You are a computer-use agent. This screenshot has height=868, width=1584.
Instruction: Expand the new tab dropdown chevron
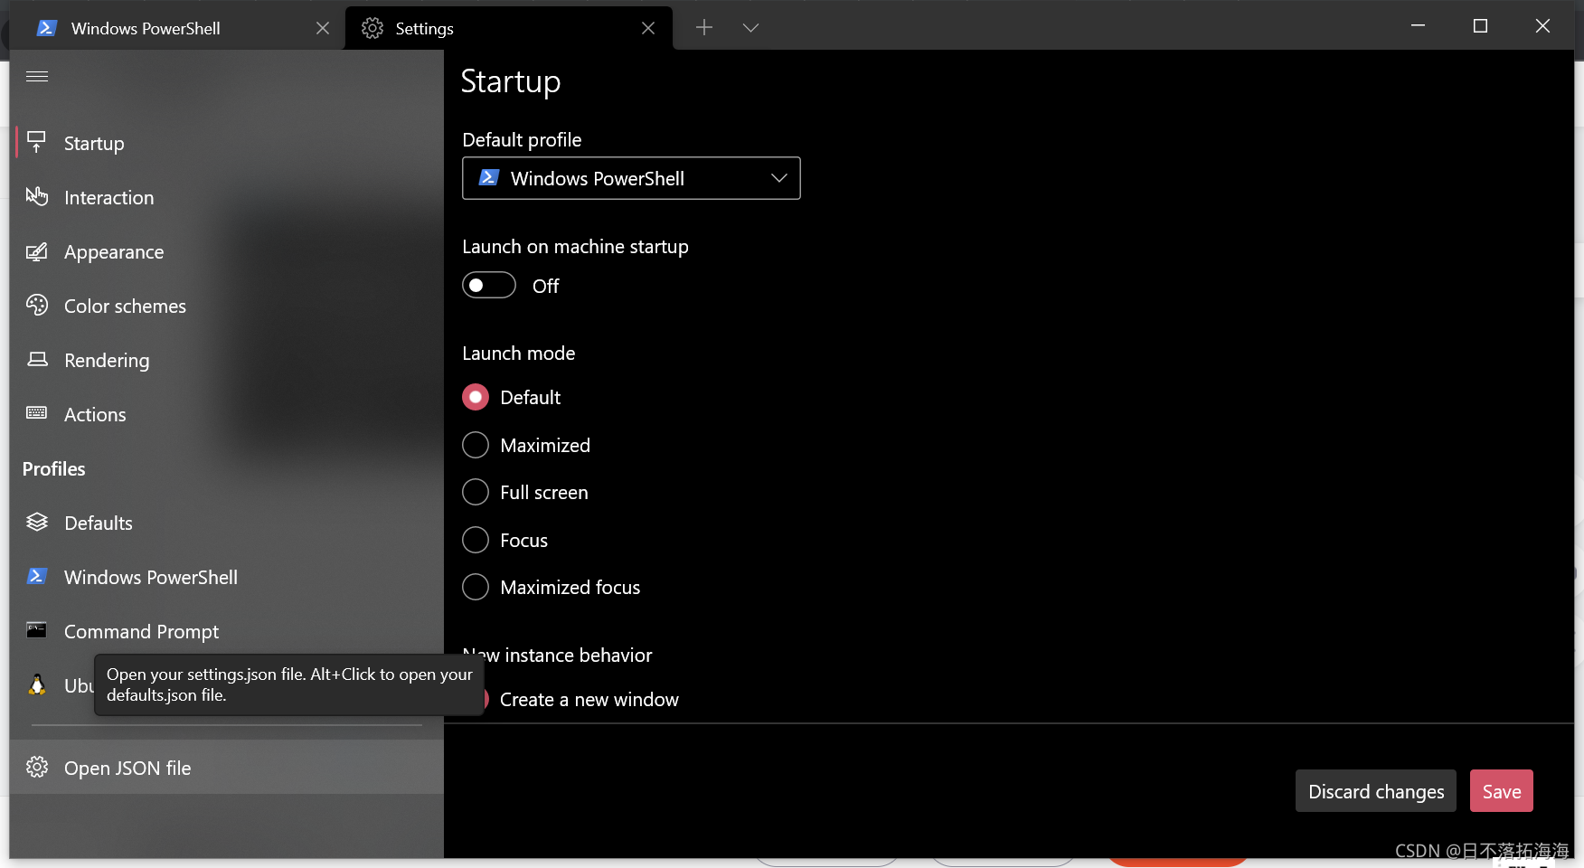pyautogui.click(x=750, y=27)
